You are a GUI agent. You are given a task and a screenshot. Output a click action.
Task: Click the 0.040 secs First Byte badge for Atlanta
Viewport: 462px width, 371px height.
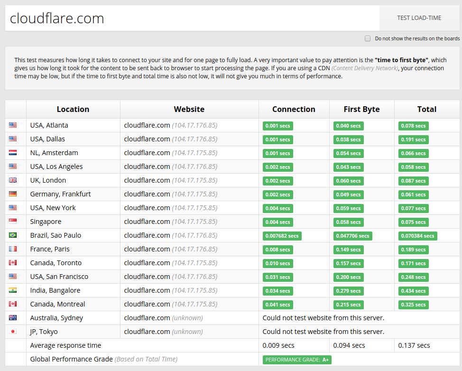[x=348, y=126]
